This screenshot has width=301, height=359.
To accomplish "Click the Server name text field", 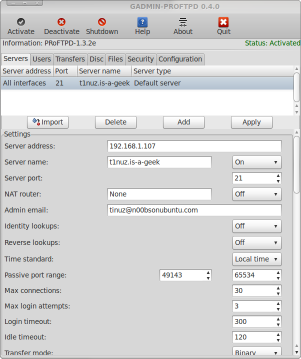I will pyautogui.click(x=159, y=162).
